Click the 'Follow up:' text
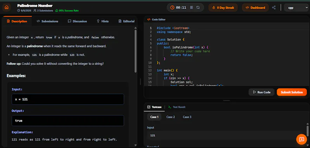This screenshot has height=148, width=310. [14, 64]
